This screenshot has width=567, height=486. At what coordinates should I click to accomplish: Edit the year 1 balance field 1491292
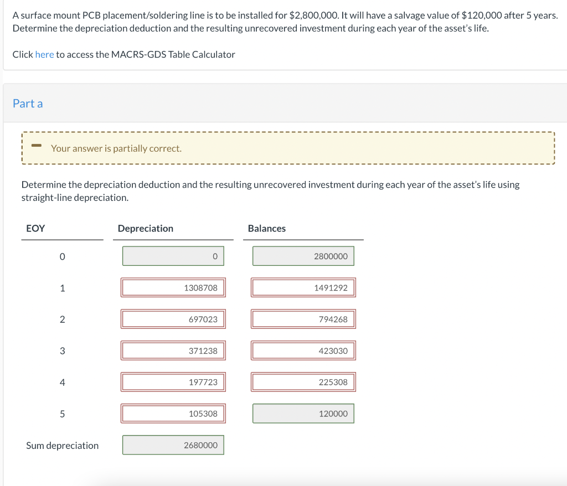[x=303, y=287]
